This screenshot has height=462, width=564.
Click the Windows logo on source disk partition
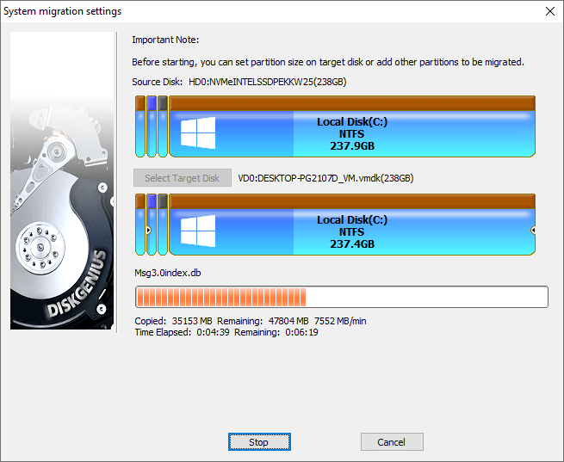198,133
